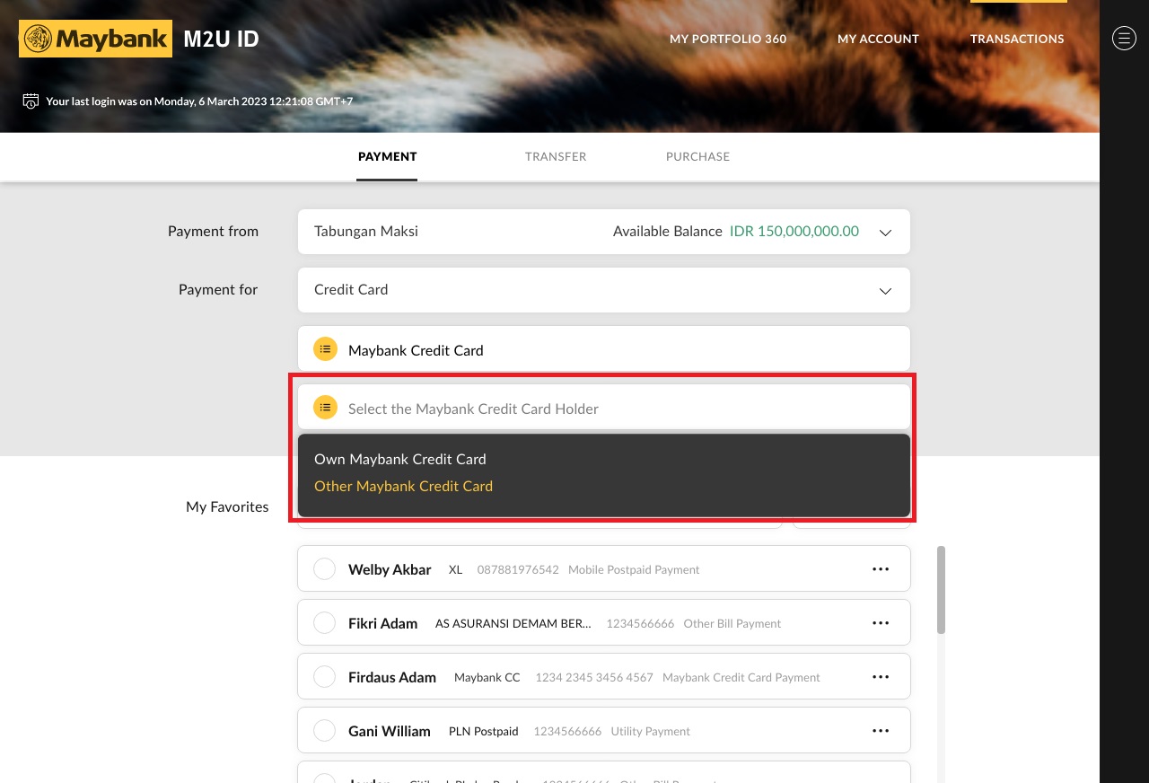Open MY PORTFOLIO 360 menu
Image resolution: width=1149 pixels, height=783 pixels.
point(728,39)
